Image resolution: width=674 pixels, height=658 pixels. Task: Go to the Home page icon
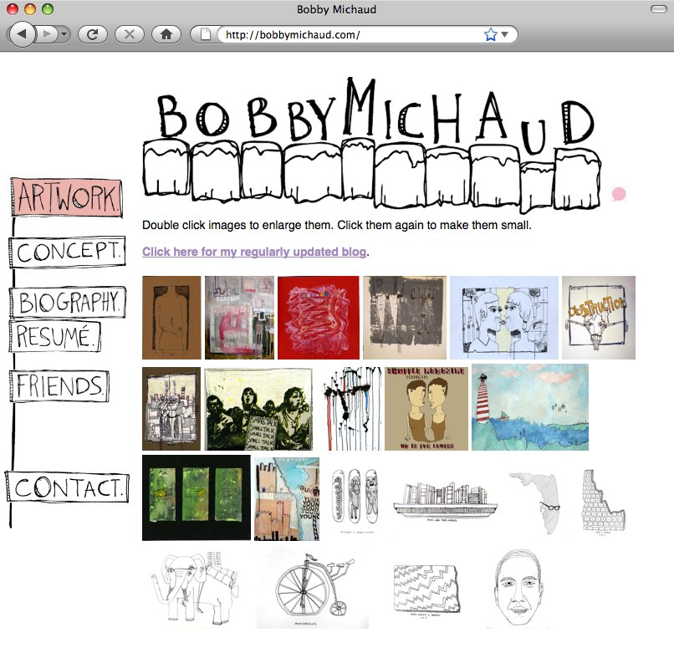coord(166,34)
